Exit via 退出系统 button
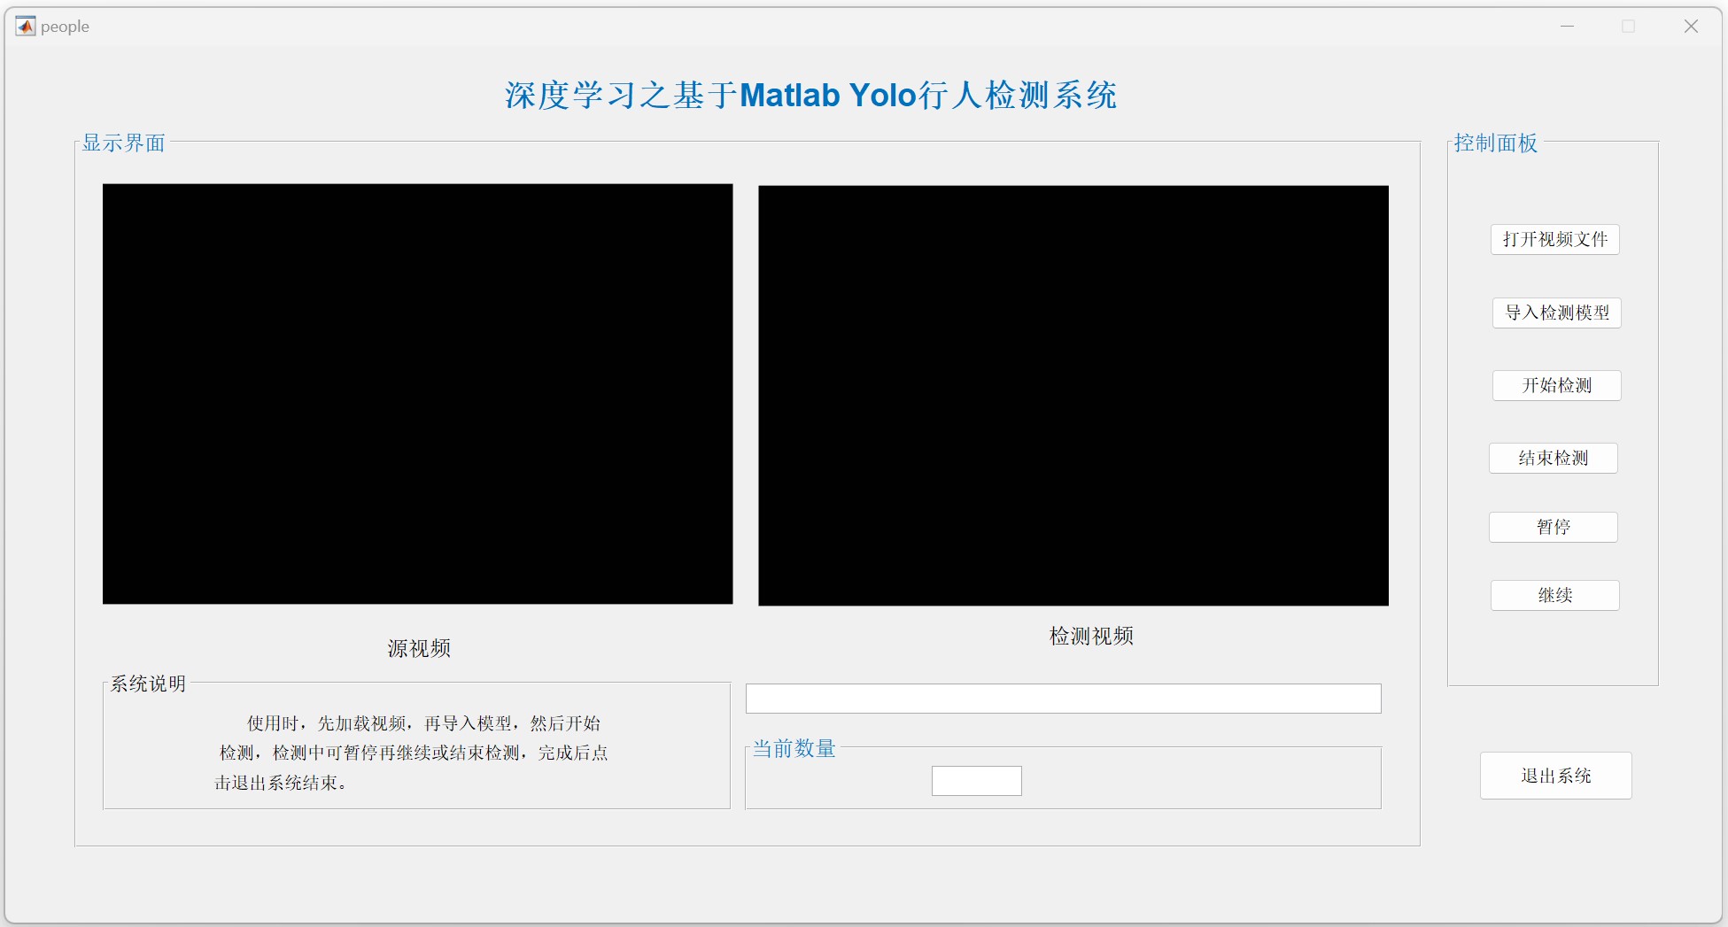The height and width of the screenshot is (927, 1728). pyautogui.click(x=1555, y=776)
